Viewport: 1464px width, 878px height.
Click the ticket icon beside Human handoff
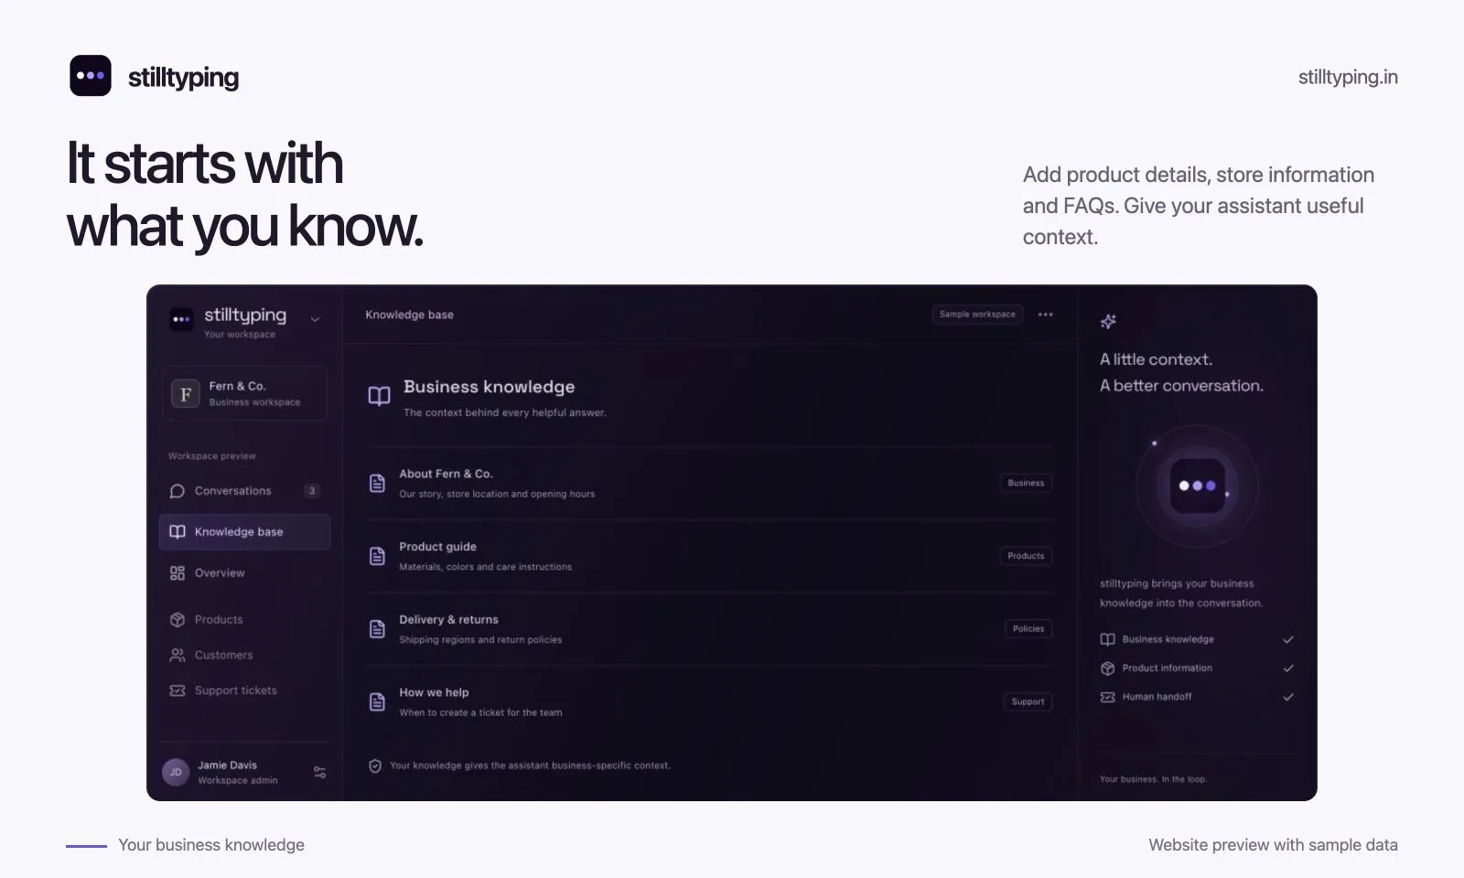coord(1107,697)
